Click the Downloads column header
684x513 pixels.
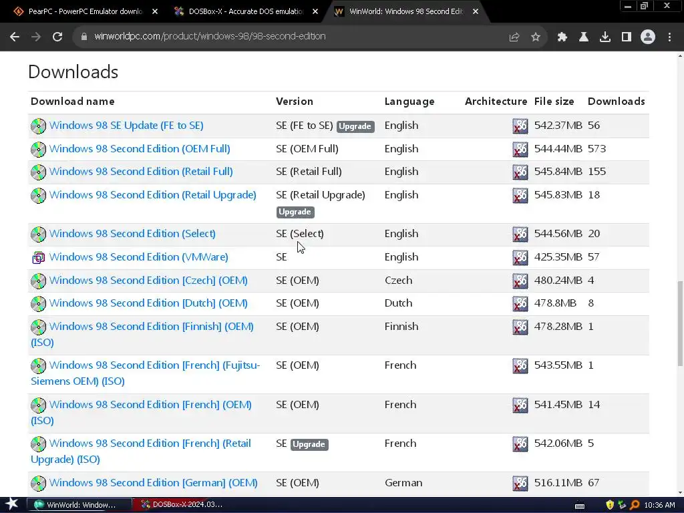(x=617, y=102)
